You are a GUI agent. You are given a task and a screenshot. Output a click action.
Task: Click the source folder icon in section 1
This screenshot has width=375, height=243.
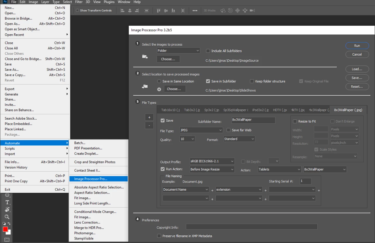(x=145, y=56)
